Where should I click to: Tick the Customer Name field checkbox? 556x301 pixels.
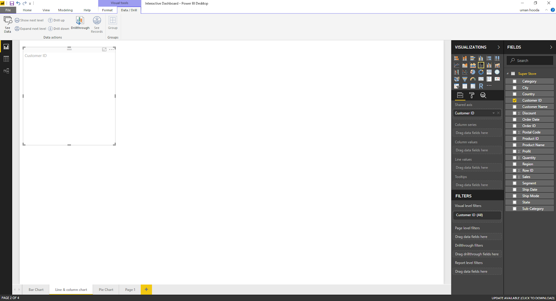click(515, 107)
